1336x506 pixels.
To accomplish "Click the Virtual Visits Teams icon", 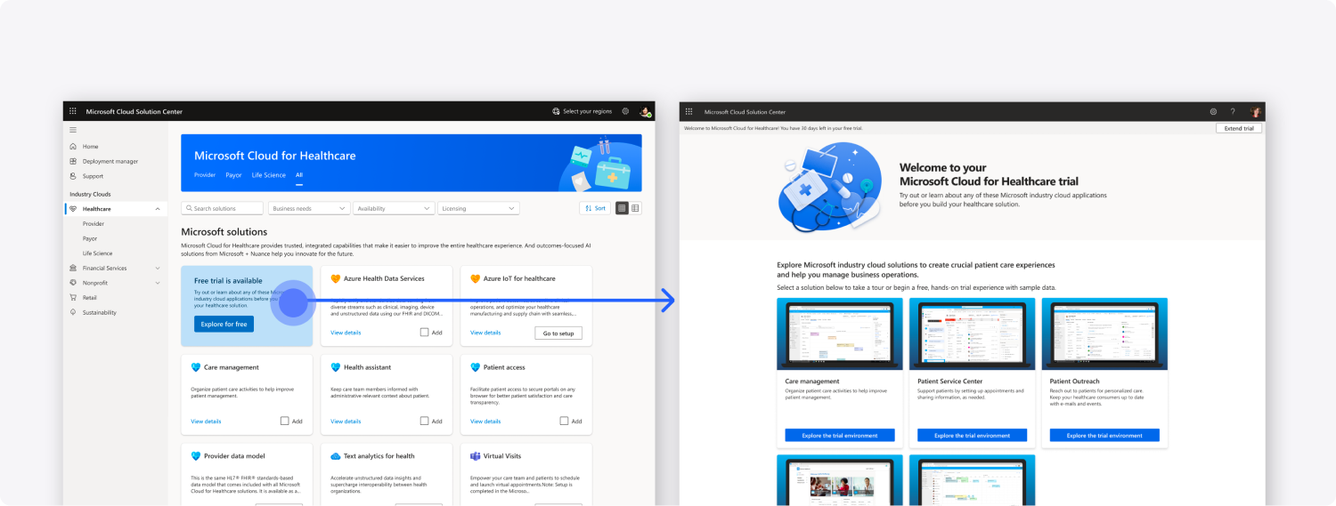I will click(475, 456).
